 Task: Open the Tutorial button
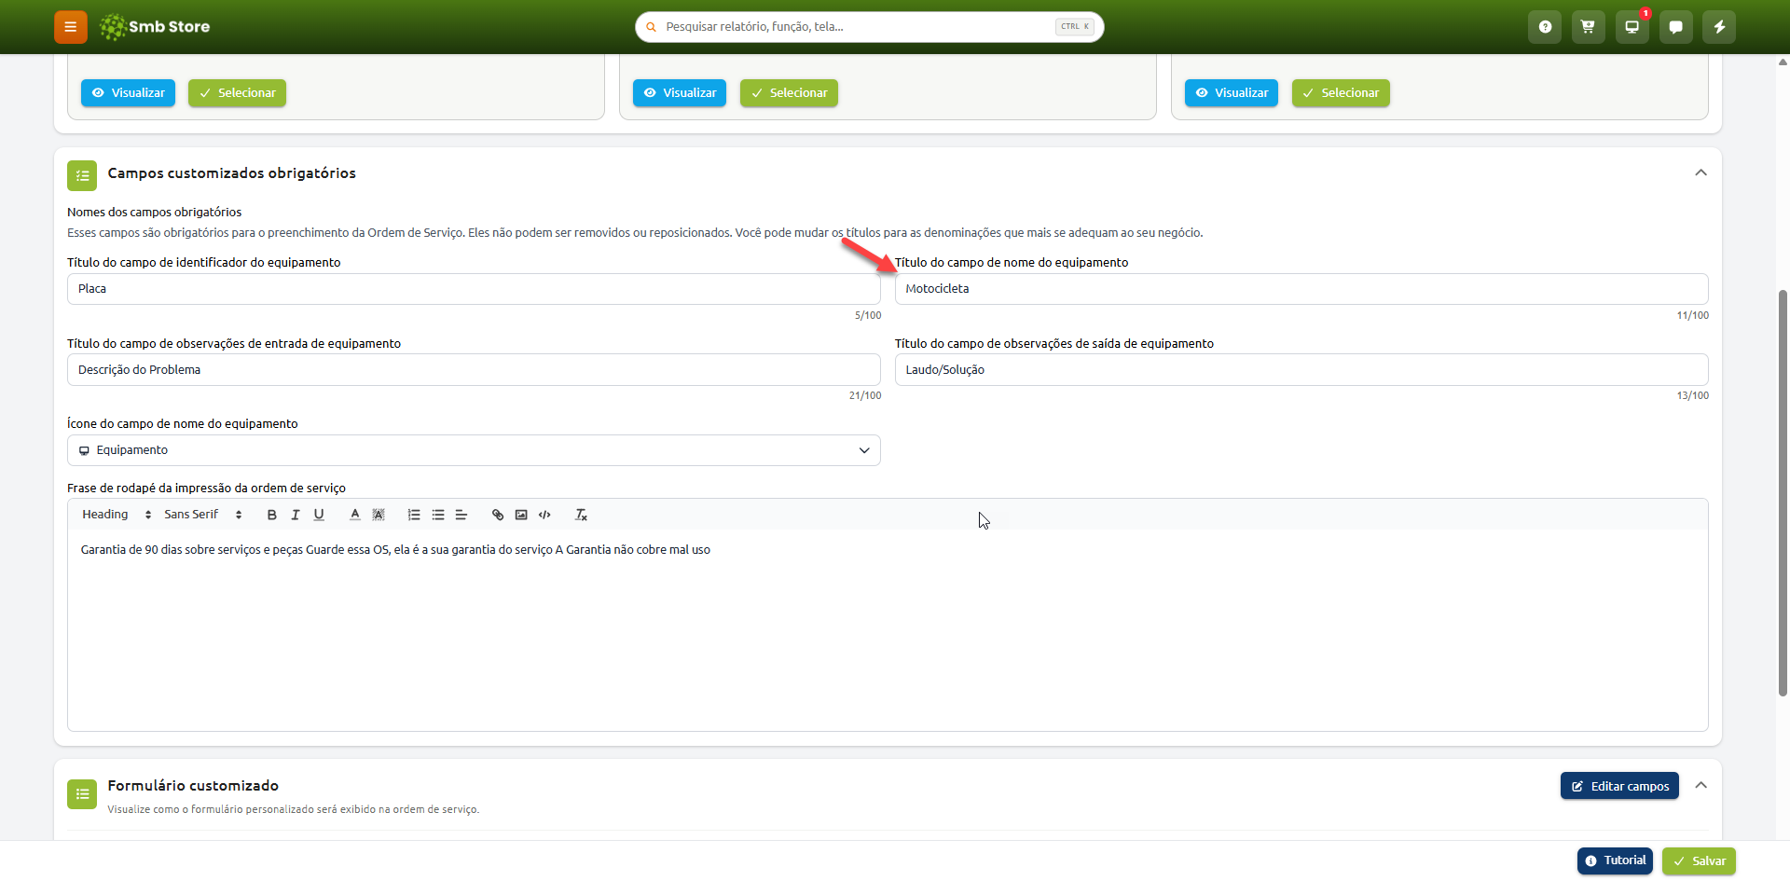(x=1615, y=860)
